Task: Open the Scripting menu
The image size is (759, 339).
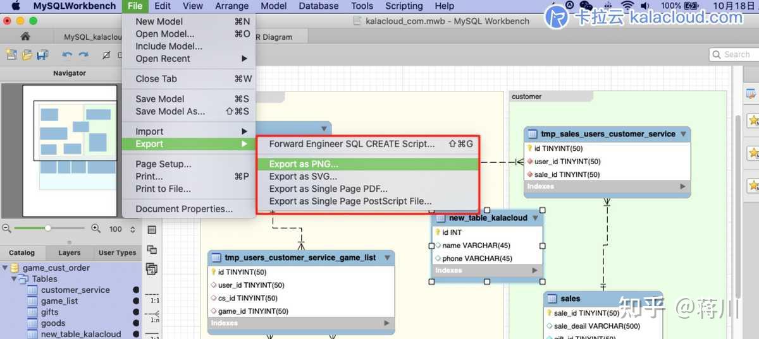Action: coord(404,6)
